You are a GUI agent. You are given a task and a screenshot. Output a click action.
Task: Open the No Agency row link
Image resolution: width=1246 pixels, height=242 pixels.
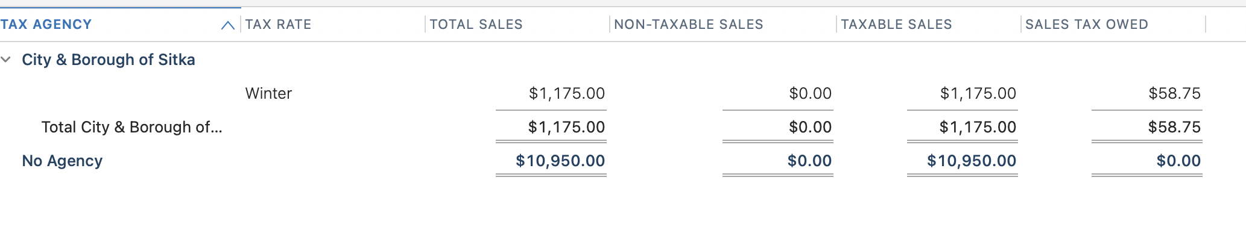point(62,161)
